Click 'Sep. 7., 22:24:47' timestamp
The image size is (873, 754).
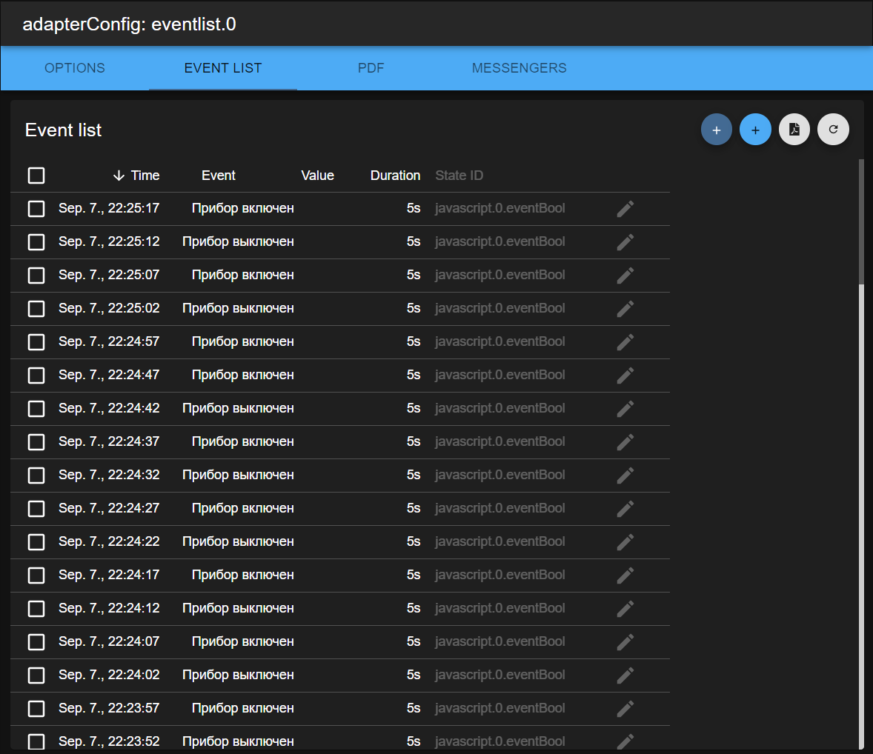click(109, 375)
